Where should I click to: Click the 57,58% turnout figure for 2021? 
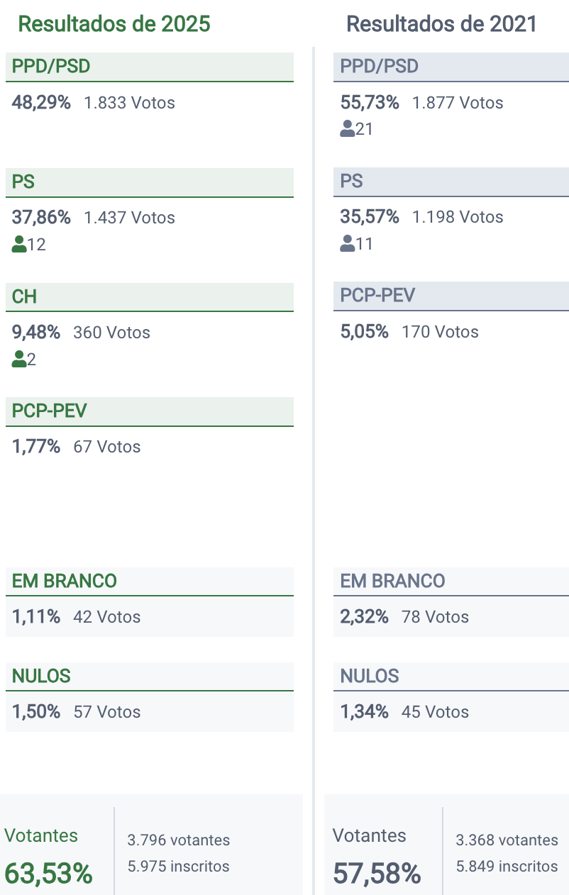pyautogui.click(x=377, y=873)
